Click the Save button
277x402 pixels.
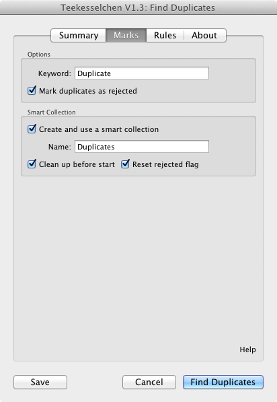click(x=40, y=382)
